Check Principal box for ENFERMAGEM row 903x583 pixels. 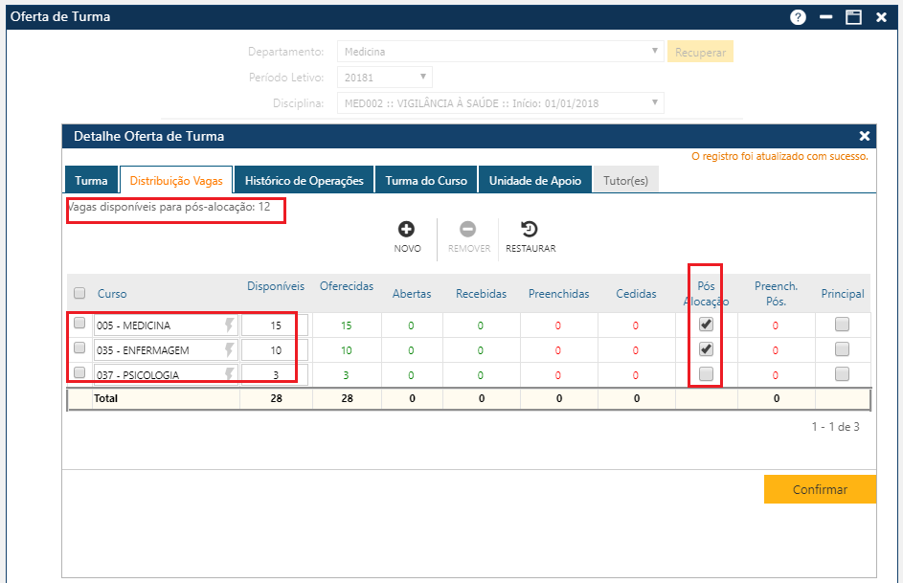842,349
